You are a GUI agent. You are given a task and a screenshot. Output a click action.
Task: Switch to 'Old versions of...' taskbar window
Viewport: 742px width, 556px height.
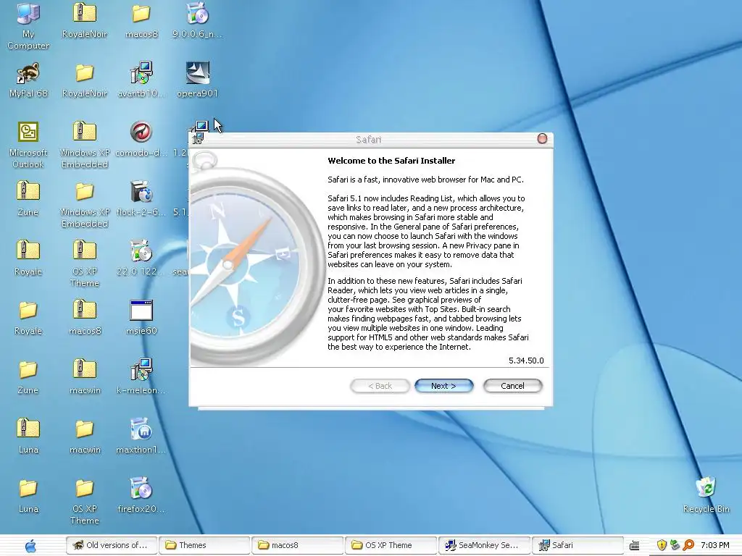111,545
